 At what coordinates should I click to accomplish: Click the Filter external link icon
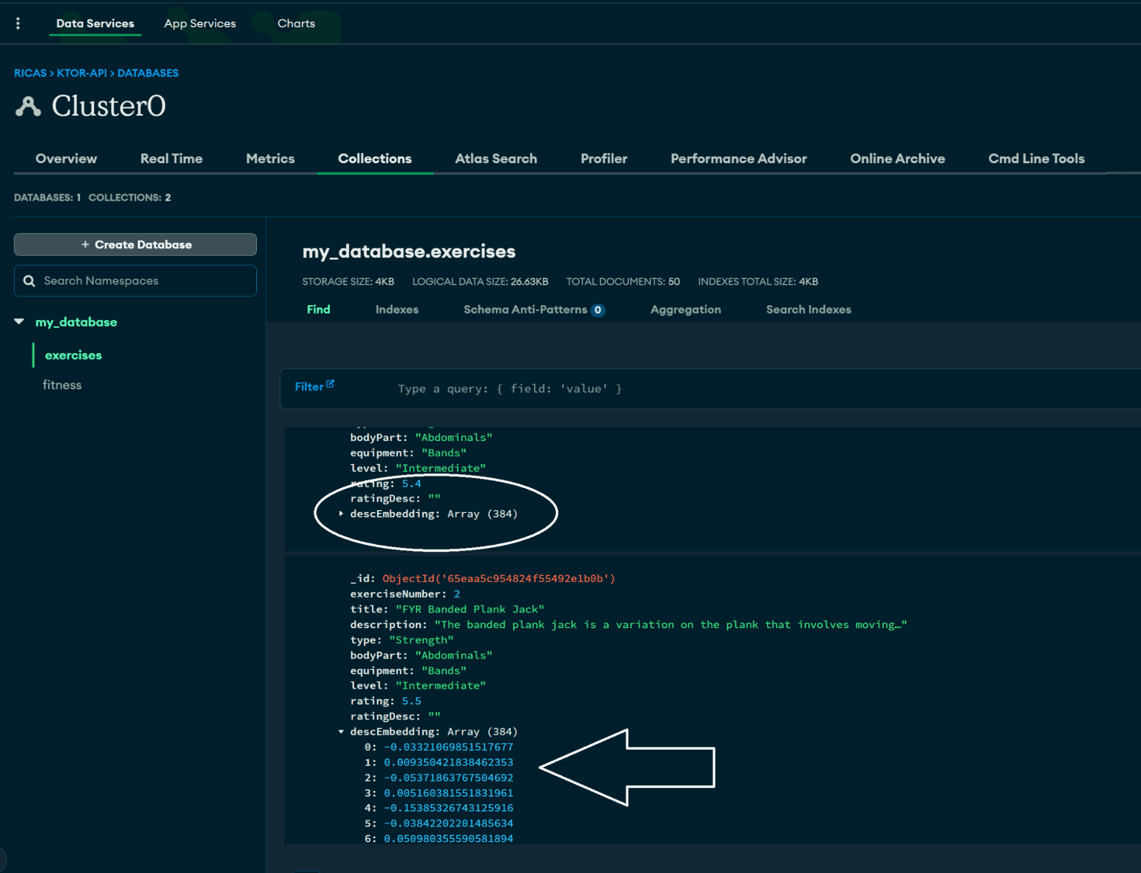[330, 384]
